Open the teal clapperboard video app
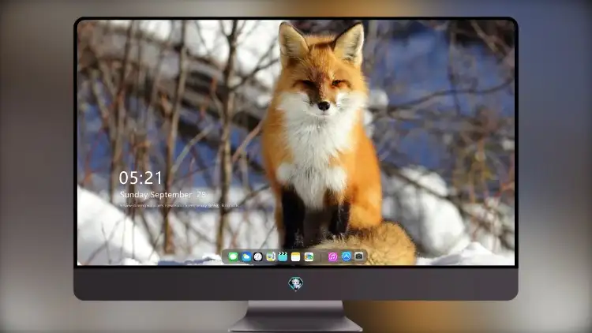Image resolution: width=592 pixels, height=333 pixels. [283, 257]
